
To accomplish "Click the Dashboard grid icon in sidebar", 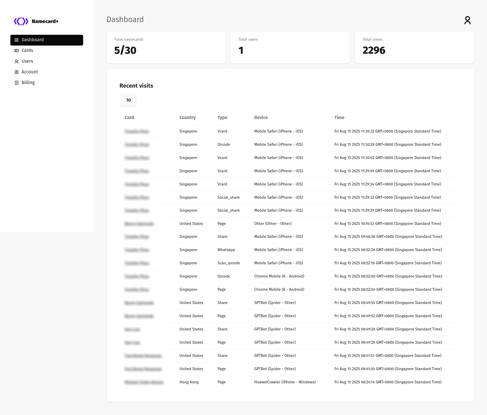I will pos(17,40).
